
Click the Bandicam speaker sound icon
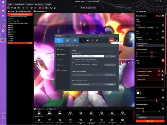(88, 40)
